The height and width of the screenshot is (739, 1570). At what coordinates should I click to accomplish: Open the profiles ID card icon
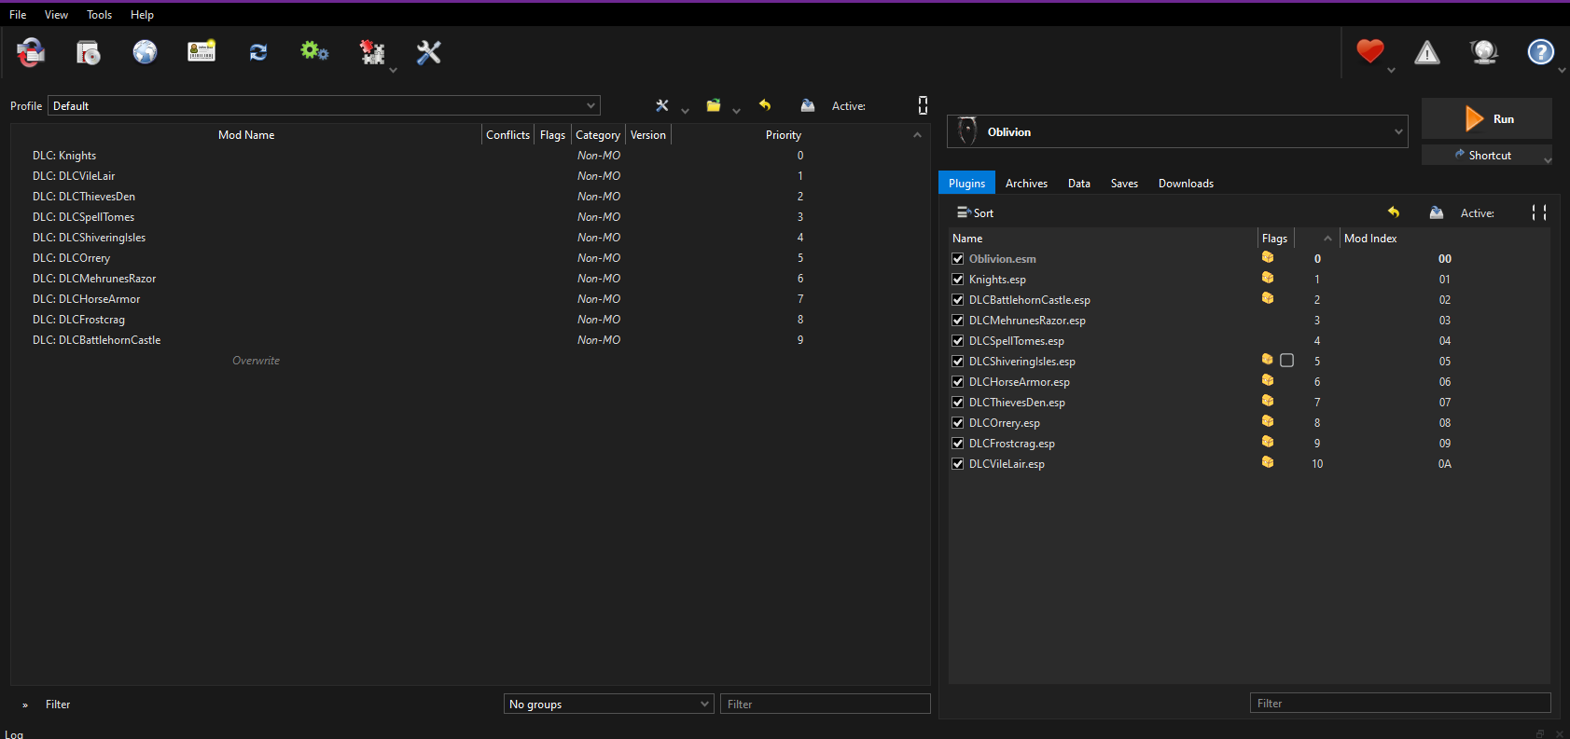[201, 52]
